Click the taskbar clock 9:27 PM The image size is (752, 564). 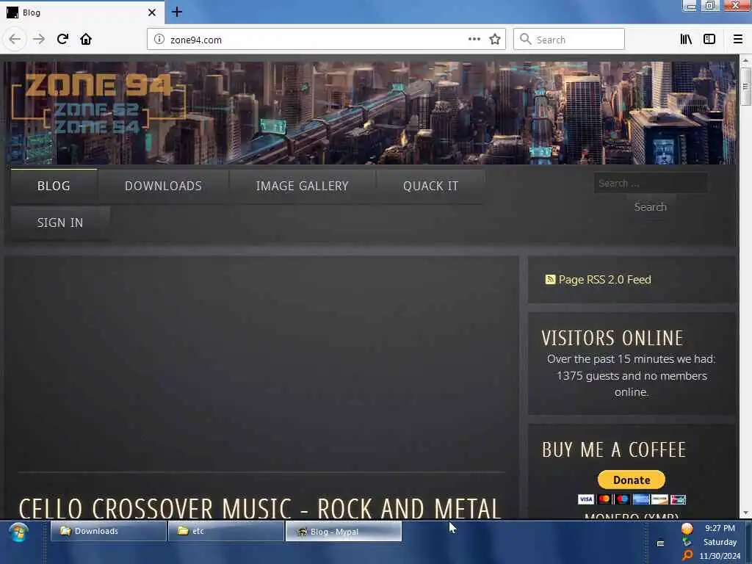720,528
